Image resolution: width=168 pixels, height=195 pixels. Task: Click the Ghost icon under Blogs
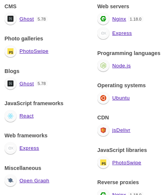[x=10, y=83]
